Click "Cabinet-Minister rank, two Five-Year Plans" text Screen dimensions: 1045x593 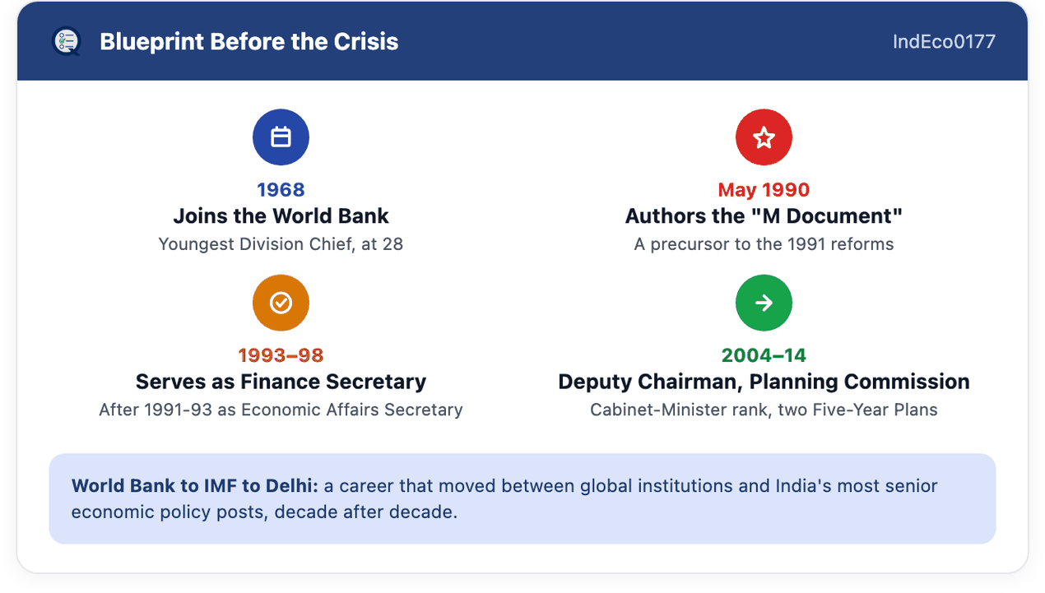click(x=764, y=410)
